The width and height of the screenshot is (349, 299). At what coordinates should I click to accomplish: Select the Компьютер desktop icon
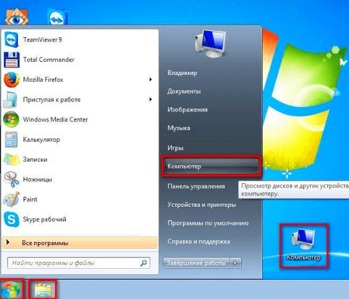304,246
